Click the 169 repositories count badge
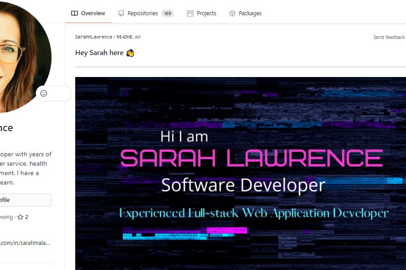This screenshot has width=406, height=270. (167, 13)
